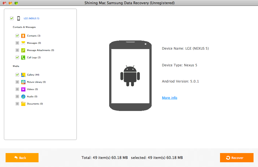Viewport: 258px width, 167px height.
Task: Select the Picture Library (0) label
Action: click(36, 82)
